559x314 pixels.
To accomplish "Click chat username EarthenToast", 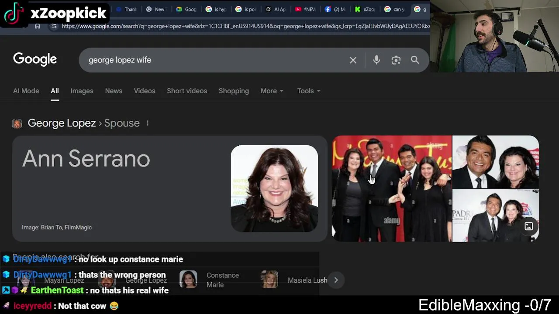I will (57, 290).
